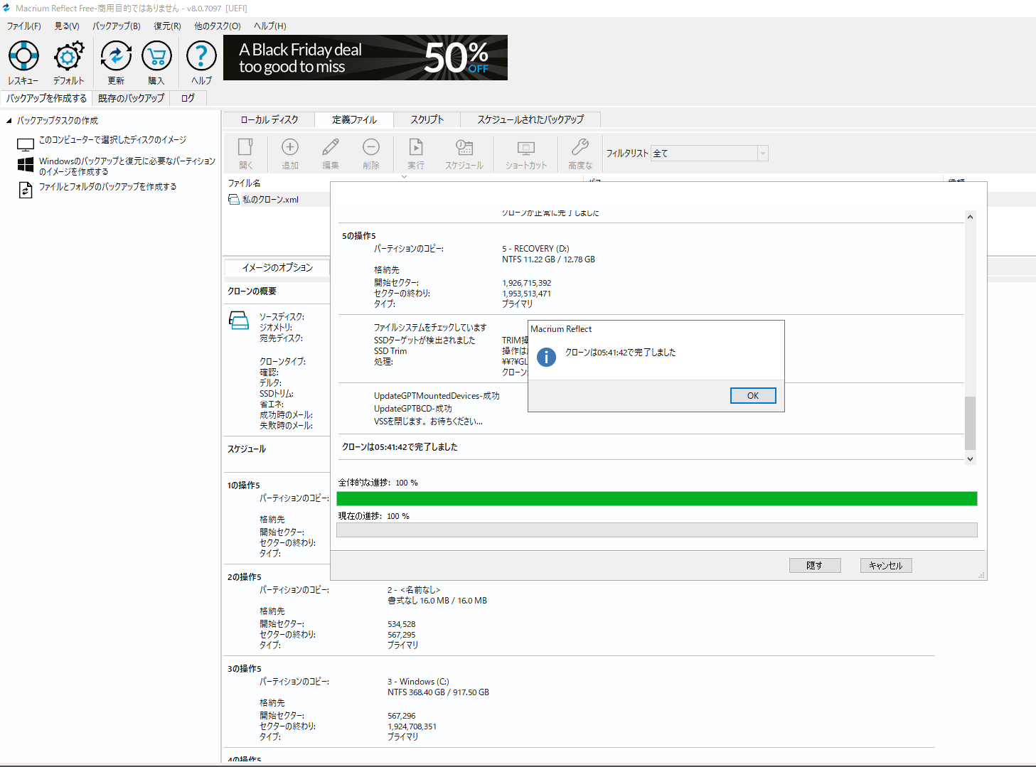Viewport: 1036px width, 767px height.
Task: Click the green overall progress bar
Action: (656, 499)
